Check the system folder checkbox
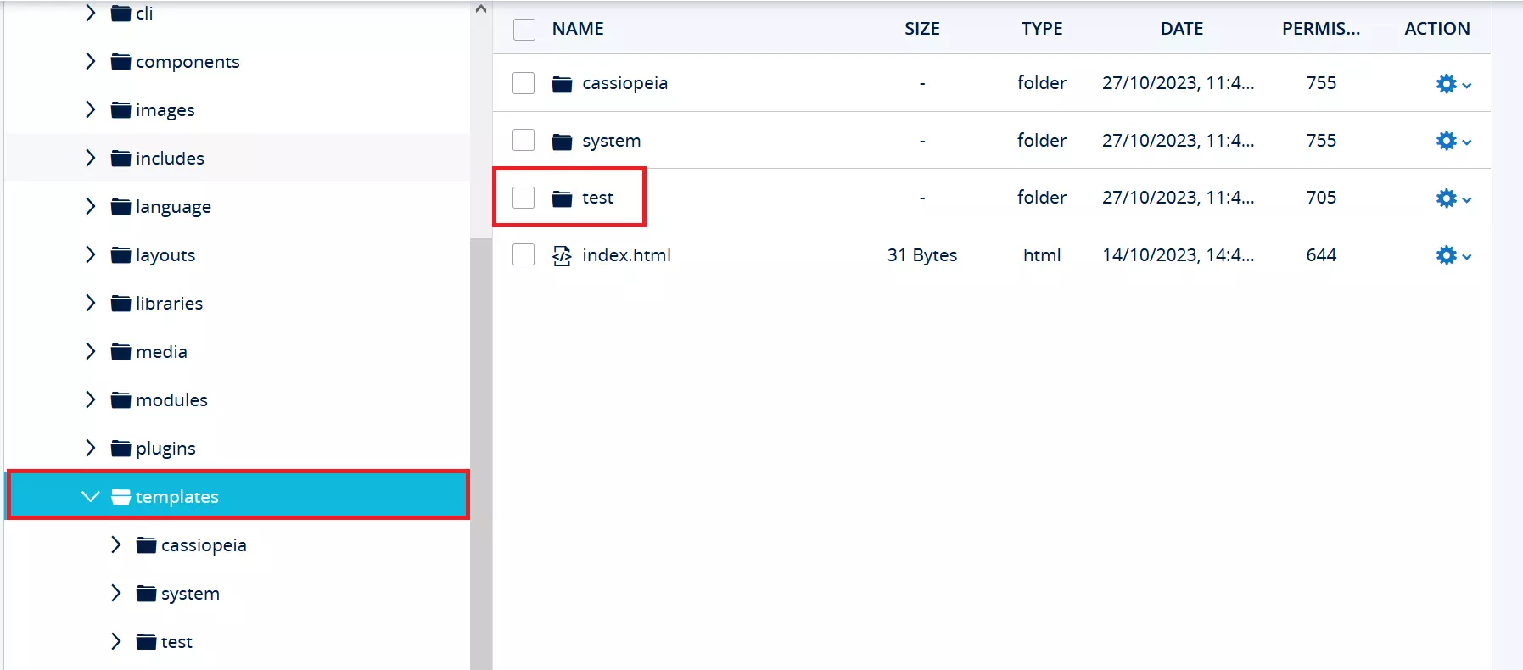This screenshot has width=1523, height=670. (524, 140)
